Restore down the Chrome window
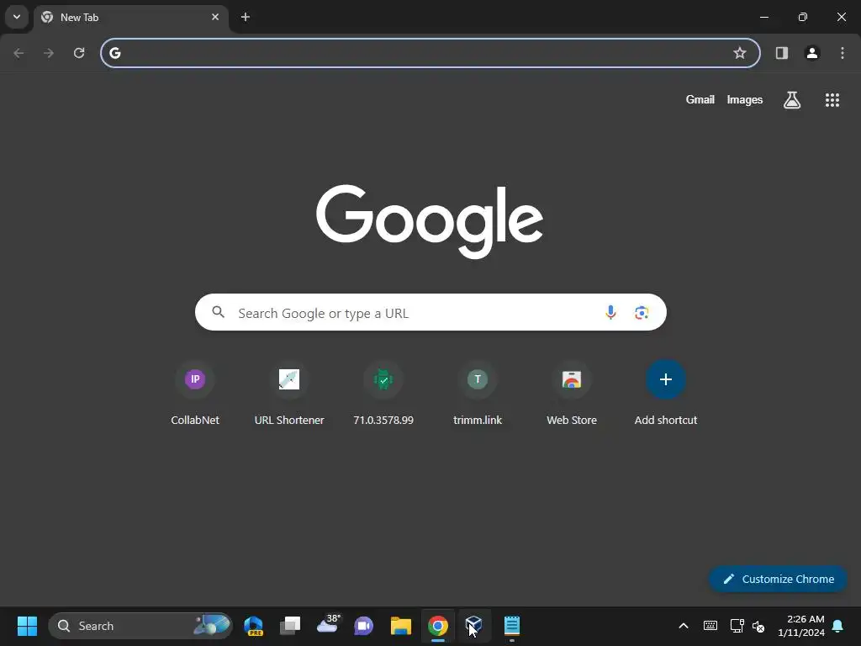Screen dimensions: 861x646 (802, 17)
